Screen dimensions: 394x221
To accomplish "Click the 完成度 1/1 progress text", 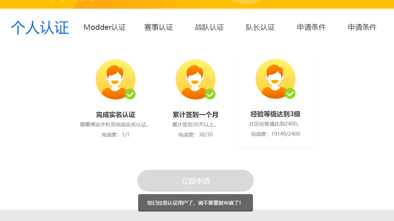I will [x=115, y=135].
